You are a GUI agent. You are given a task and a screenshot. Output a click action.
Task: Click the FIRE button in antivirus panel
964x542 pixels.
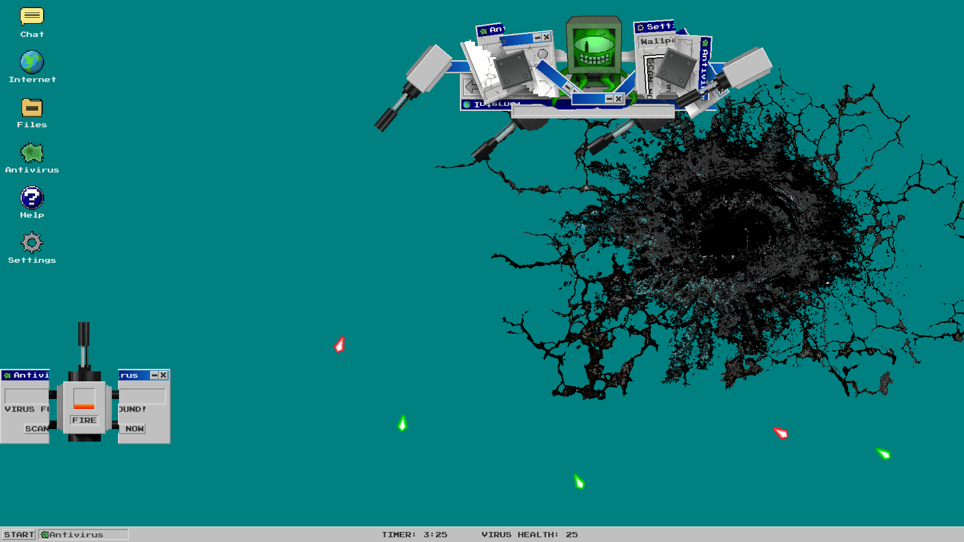(x=84, y=420)
